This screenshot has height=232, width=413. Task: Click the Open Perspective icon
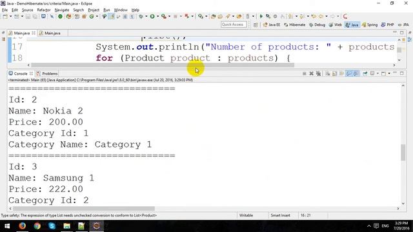point(256,24)
